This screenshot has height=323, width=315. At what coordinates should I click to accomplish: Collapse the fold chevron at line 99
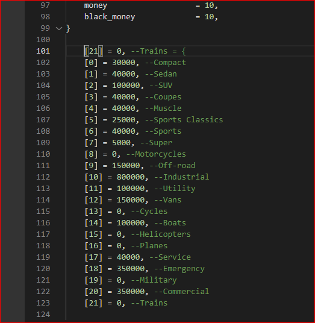(59, 28)
